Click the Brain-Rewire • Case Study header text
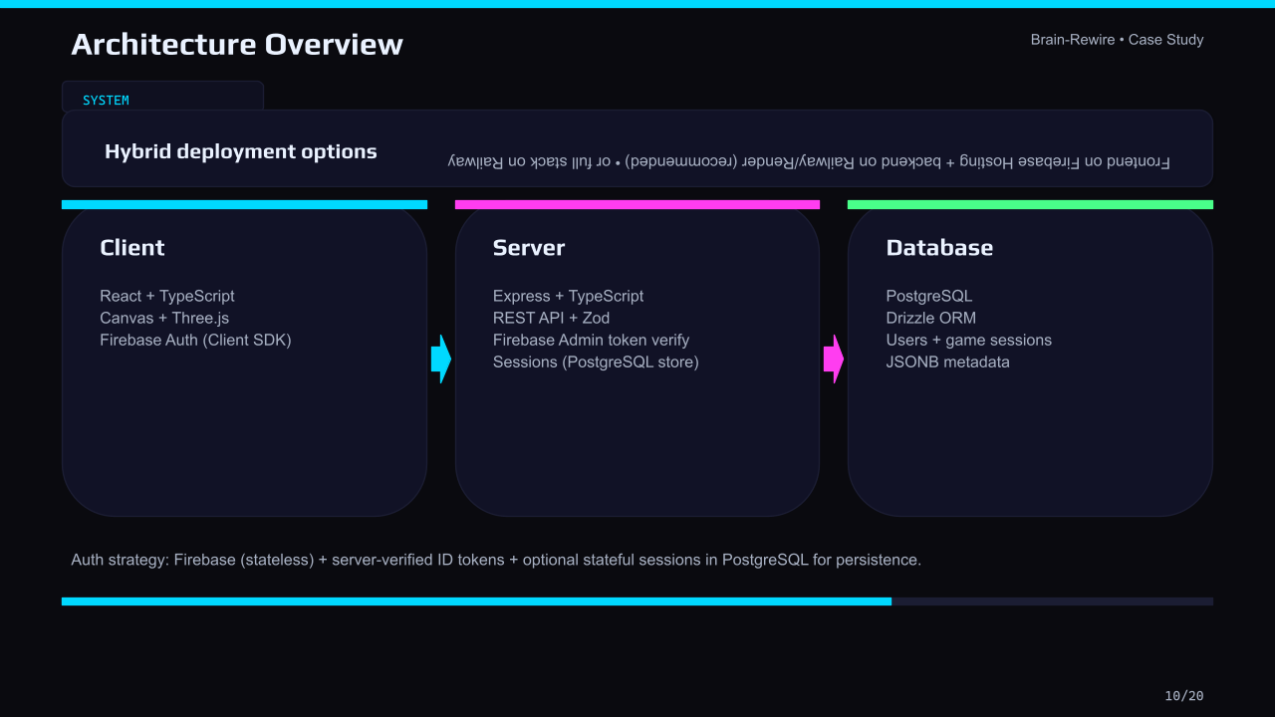The image size is (1275, 717). tap(1117, 40)
